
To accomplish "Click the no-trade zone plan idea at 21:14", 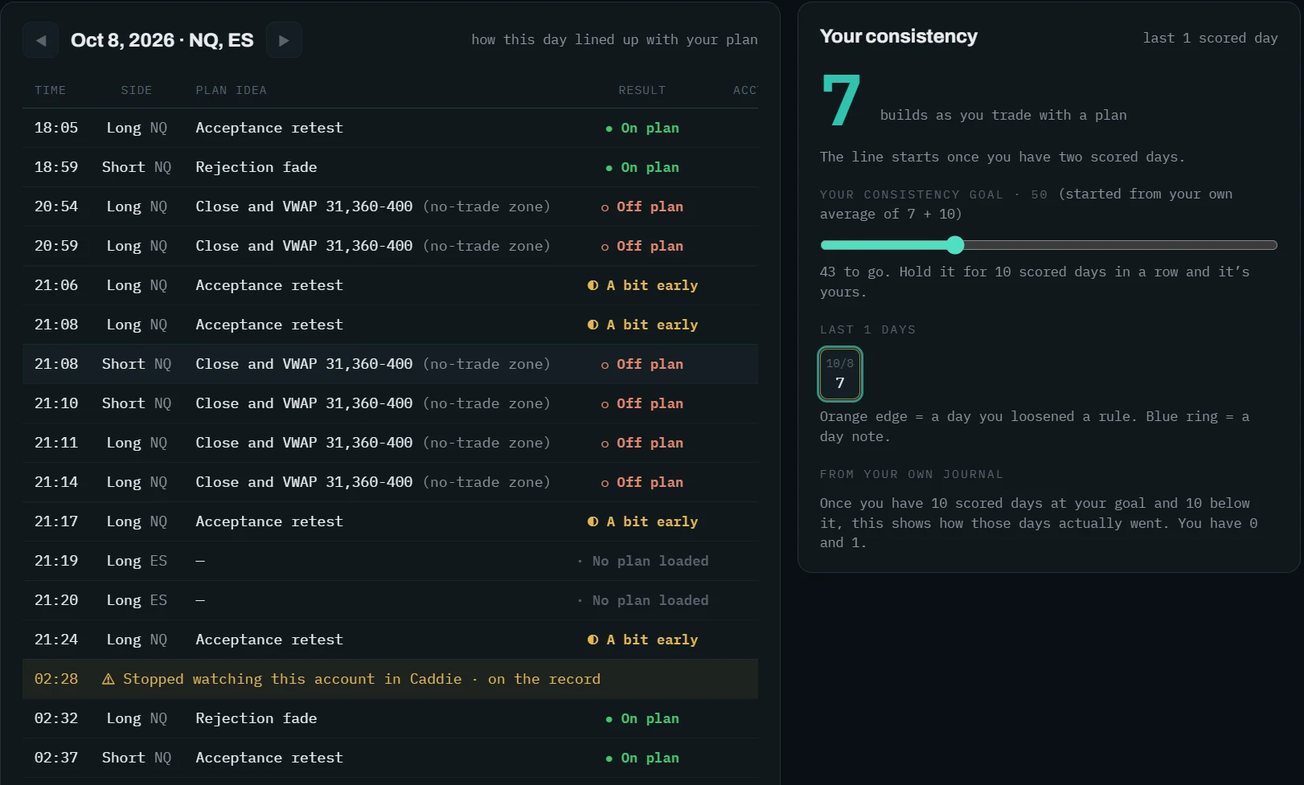I will 373,482.
